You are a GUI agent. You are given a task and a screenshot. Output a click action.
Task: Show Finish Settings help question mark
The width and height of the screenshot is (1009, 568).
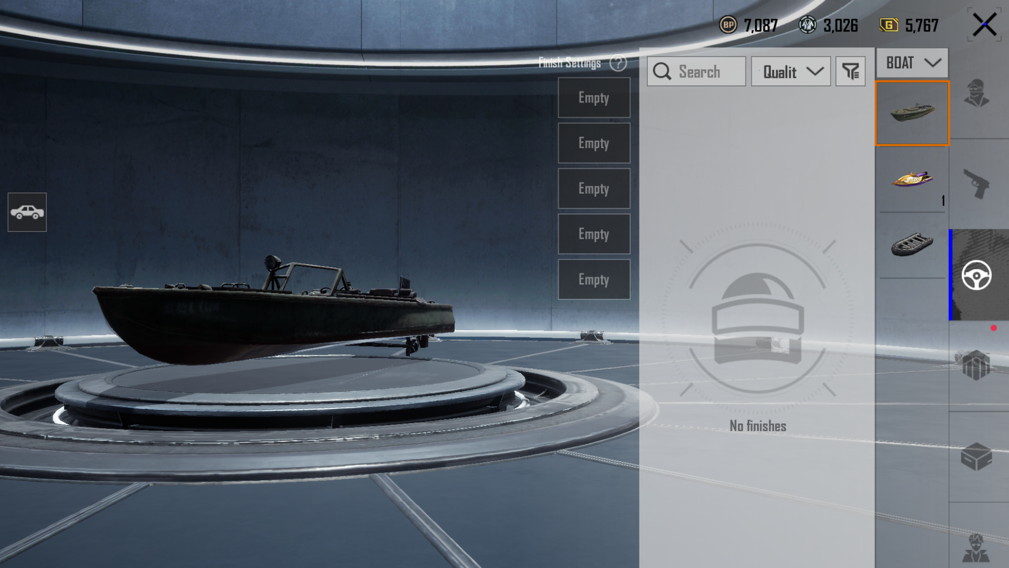point(618,63)
